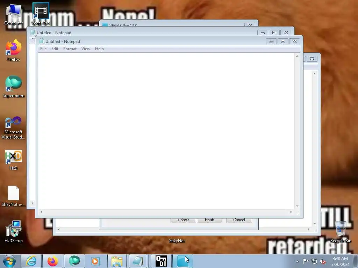Open Windows Explorer from taskbar
The height and width of the screenshot is (268, 358).
tap(117, 261)
